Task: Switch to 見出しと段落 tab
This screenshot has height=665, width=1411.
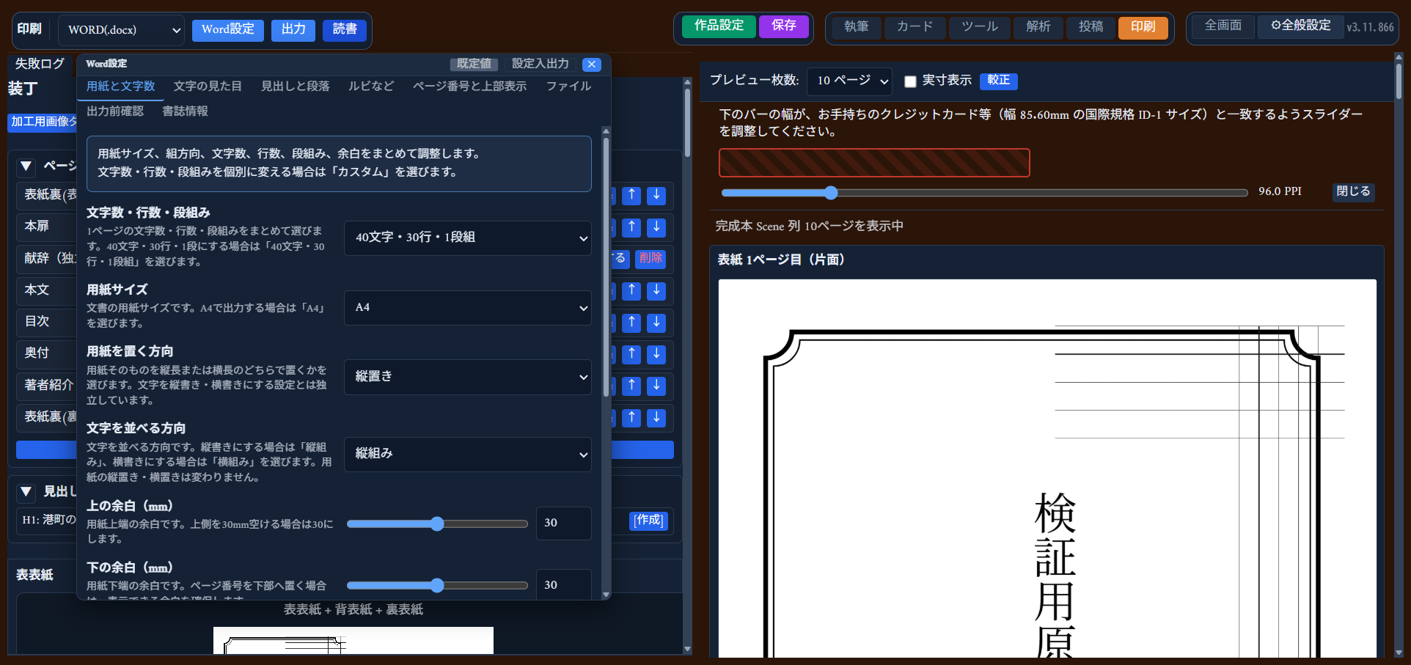Action: (295, 87)
